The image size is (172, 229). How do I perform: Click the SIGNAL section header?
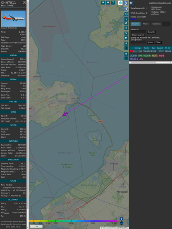(13, 79)
